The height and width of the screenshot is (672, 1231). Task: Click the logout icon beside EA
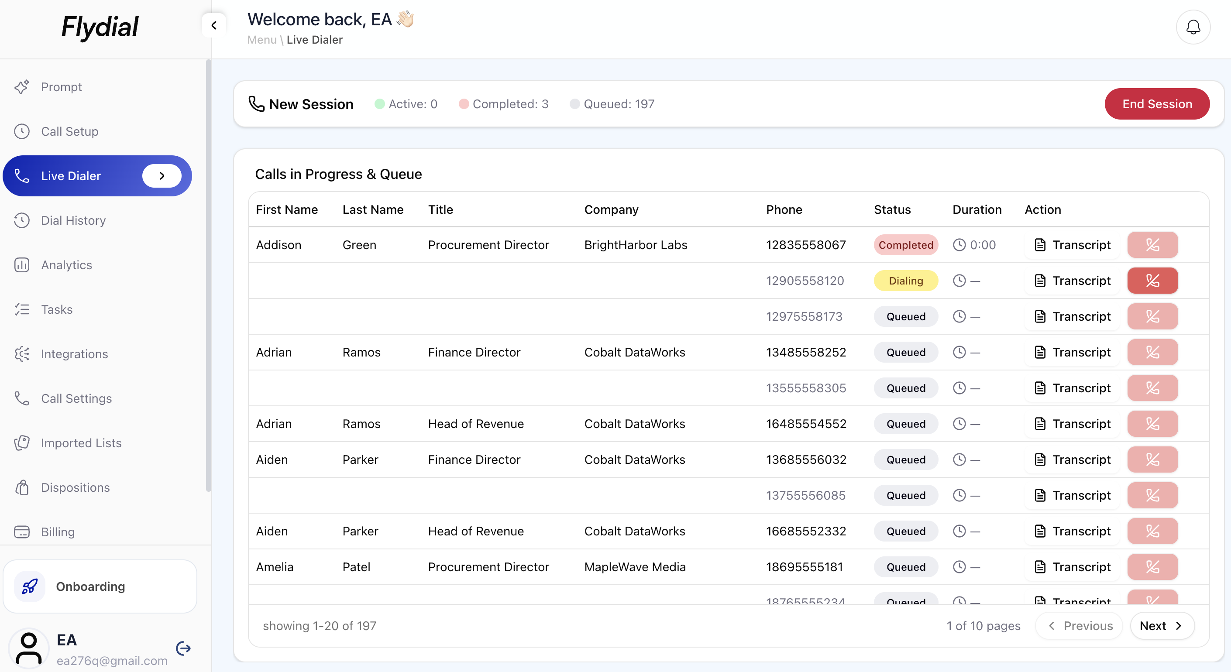coord(183,648)
